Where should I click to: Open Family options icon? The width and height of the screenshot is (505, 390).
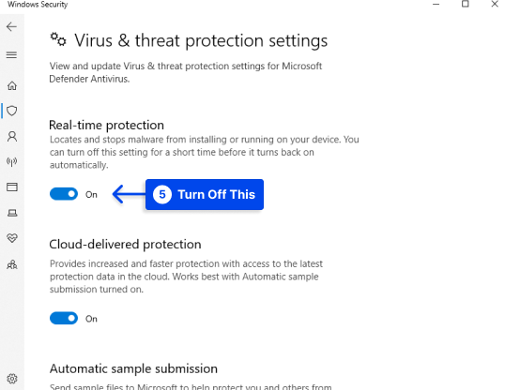(x=12, y=264)
